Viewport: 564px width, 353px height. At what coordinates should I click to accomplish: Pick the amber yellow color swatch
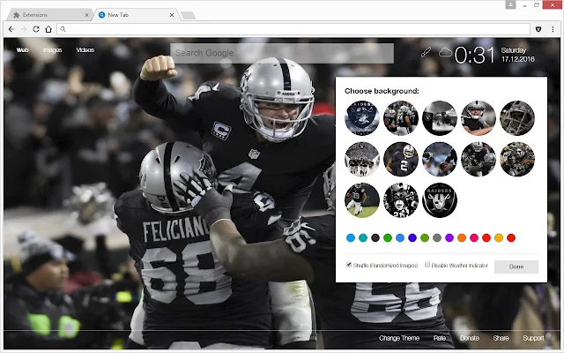[x=499, y=237]
